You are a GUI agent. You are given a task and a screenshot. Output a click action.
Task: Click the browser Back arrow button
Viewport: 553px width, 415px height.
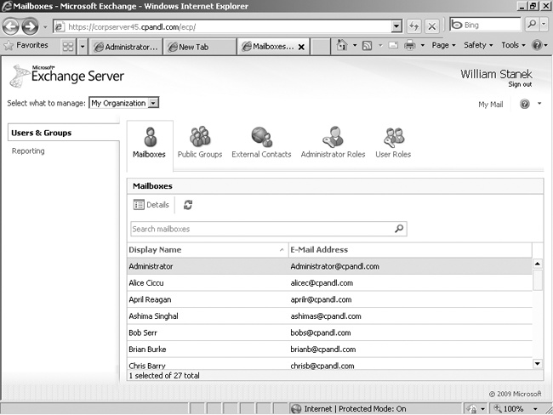tap(10, 26)
